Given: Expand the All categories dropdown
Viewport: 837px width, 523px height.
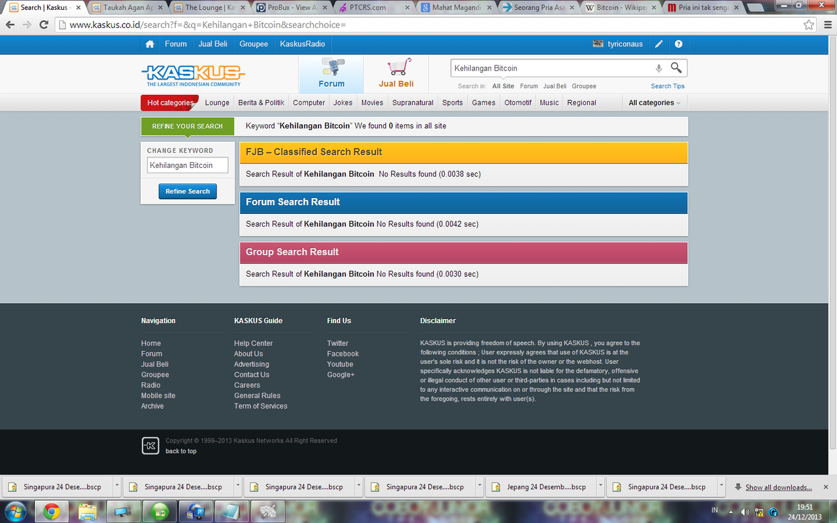Looking at the screenshot, I should tap(655, 103).
